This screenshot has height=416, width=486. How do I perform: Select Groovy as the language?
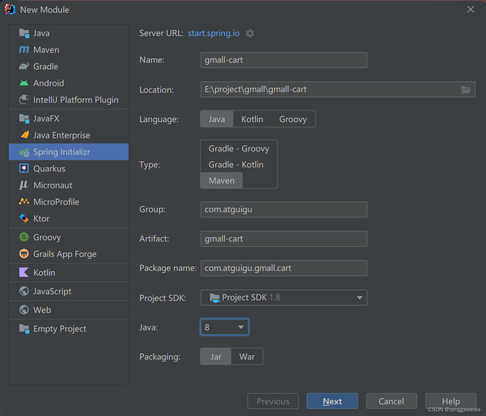point(293,119)
